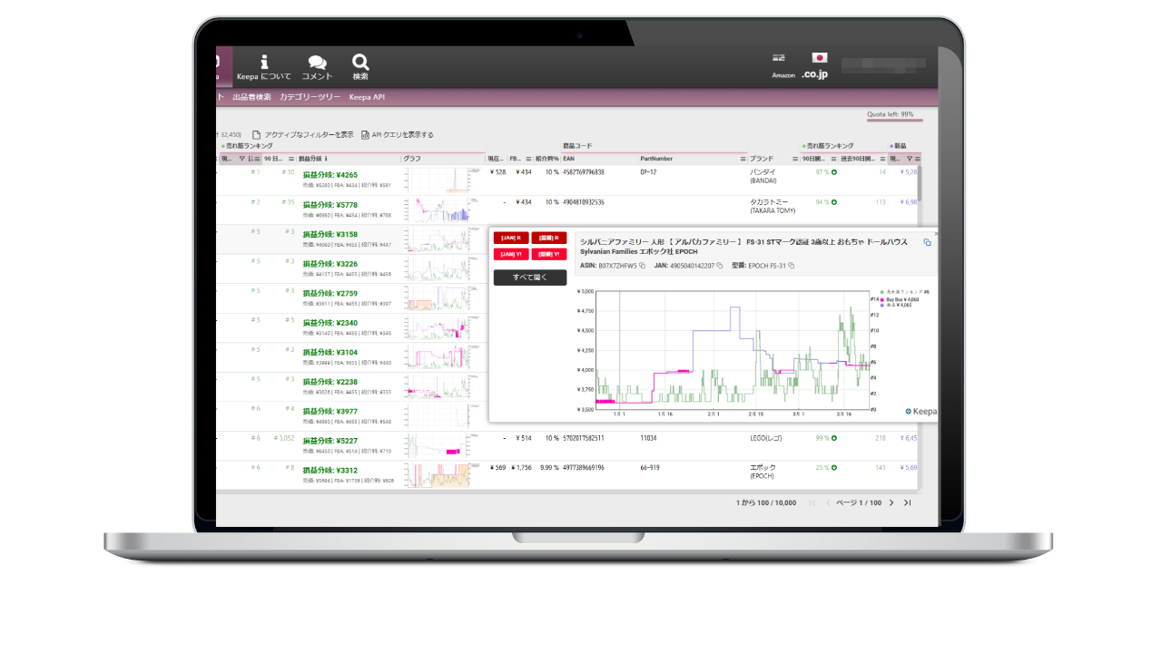This screenshot has width=1162, height=653.
Task: Open the PartNumber column menu
Action: point(740,159)
